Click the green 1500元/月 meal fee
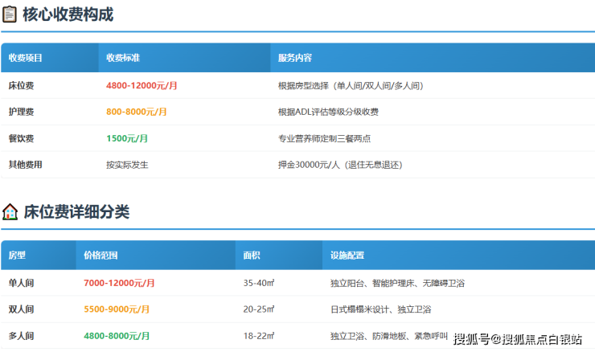This screenshot has width=595, height=352. coord(127,138)
